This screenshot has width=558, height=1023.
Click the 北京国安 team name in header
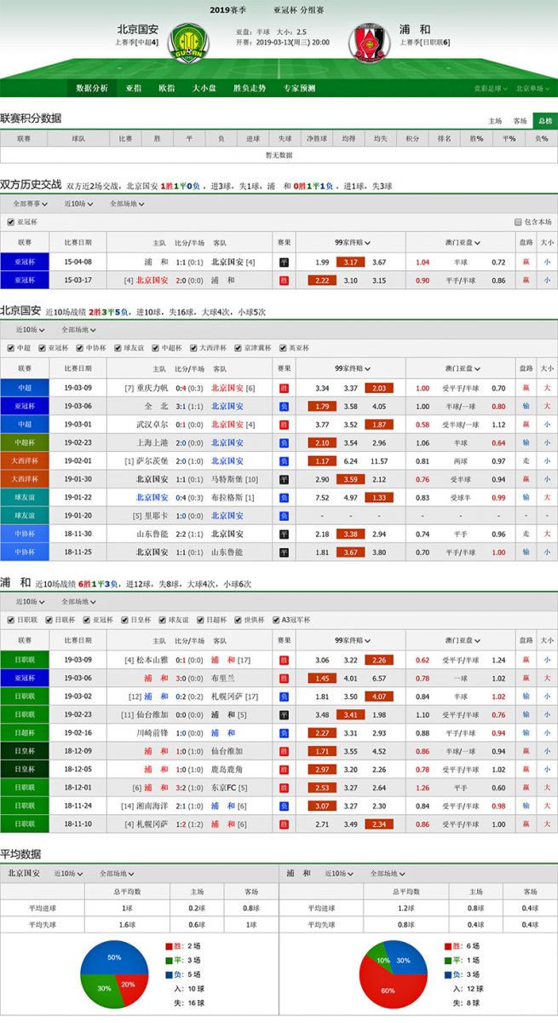coord(138,29)
